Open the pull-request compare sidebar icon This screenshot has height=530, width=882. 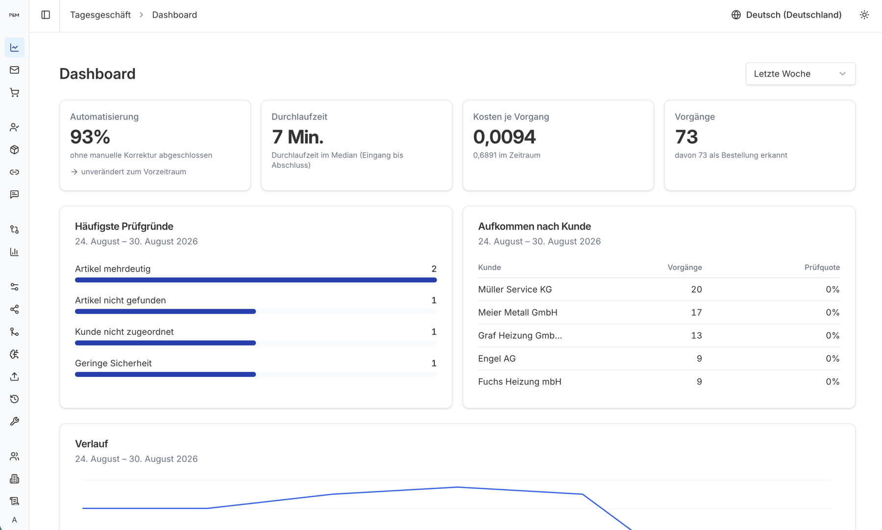(x=14, y=230)
